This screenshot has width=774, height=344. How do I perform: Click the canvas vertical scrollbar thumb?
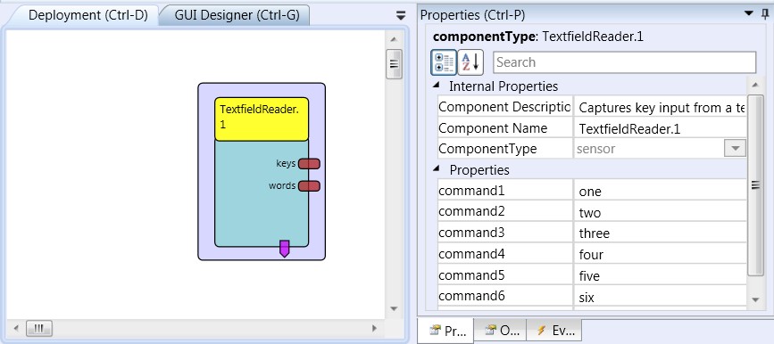[x=394, y=63]
